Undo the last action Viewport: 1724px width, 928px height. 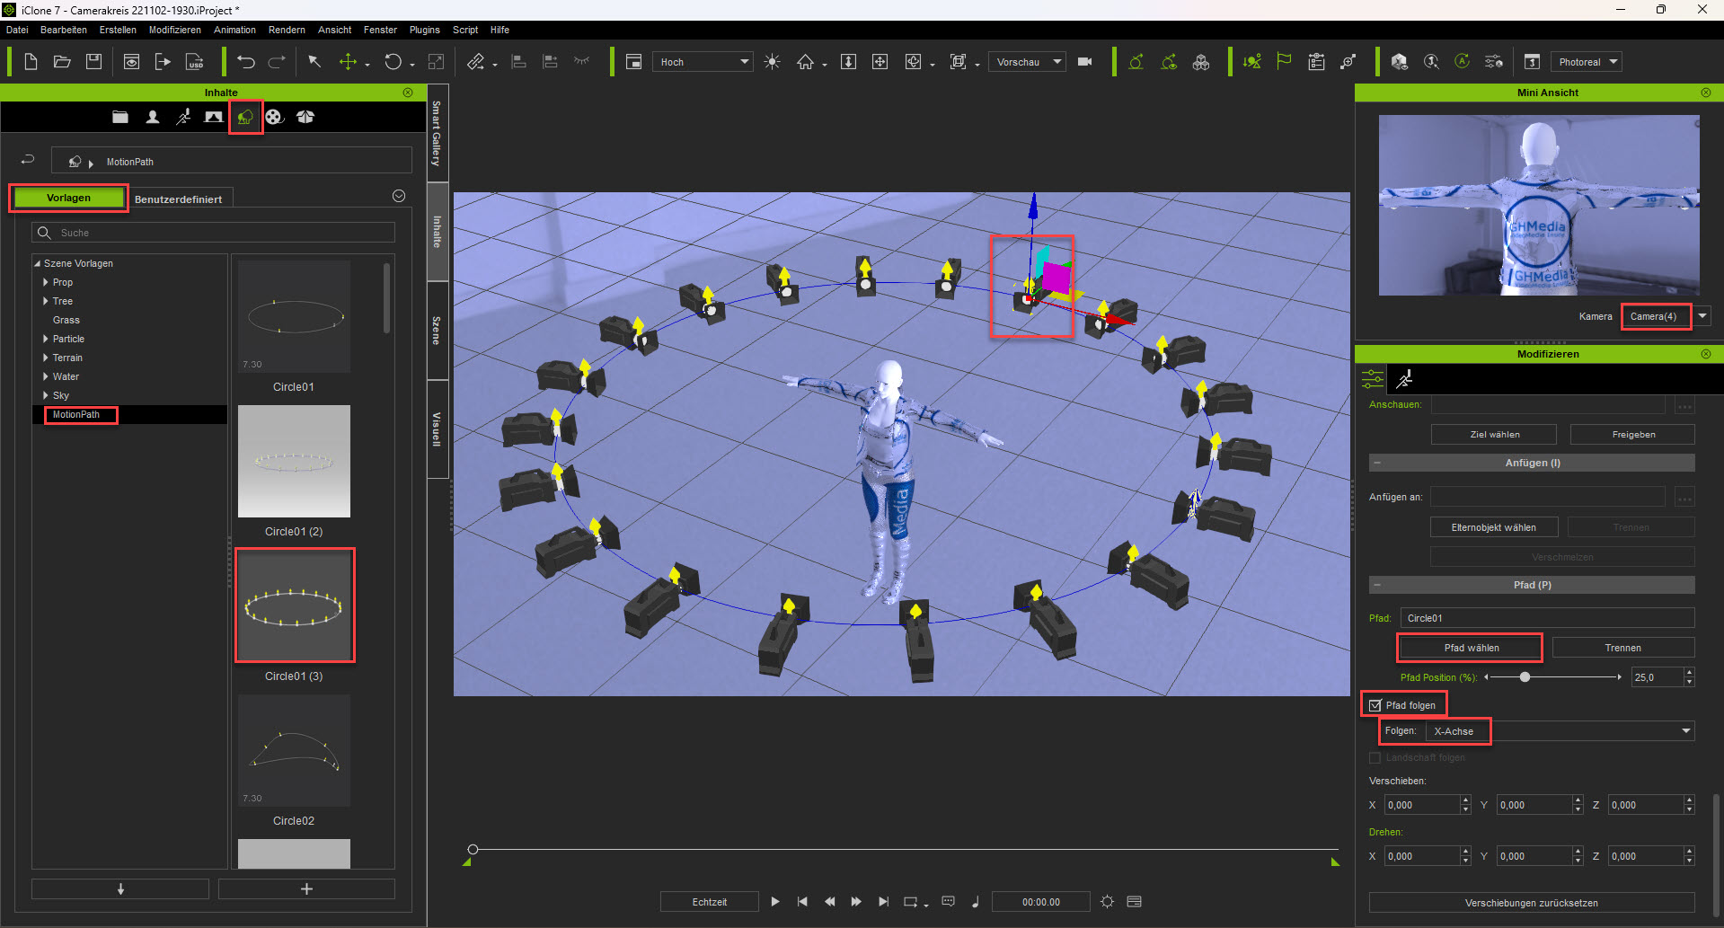(246, 62)
